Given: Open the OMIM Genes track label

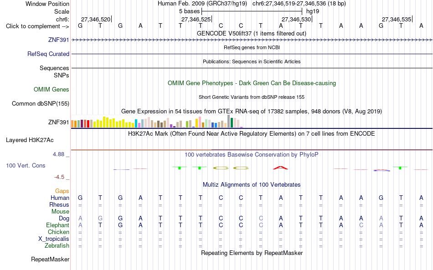Looking at the screenshot, I should (x=52, y=89).
